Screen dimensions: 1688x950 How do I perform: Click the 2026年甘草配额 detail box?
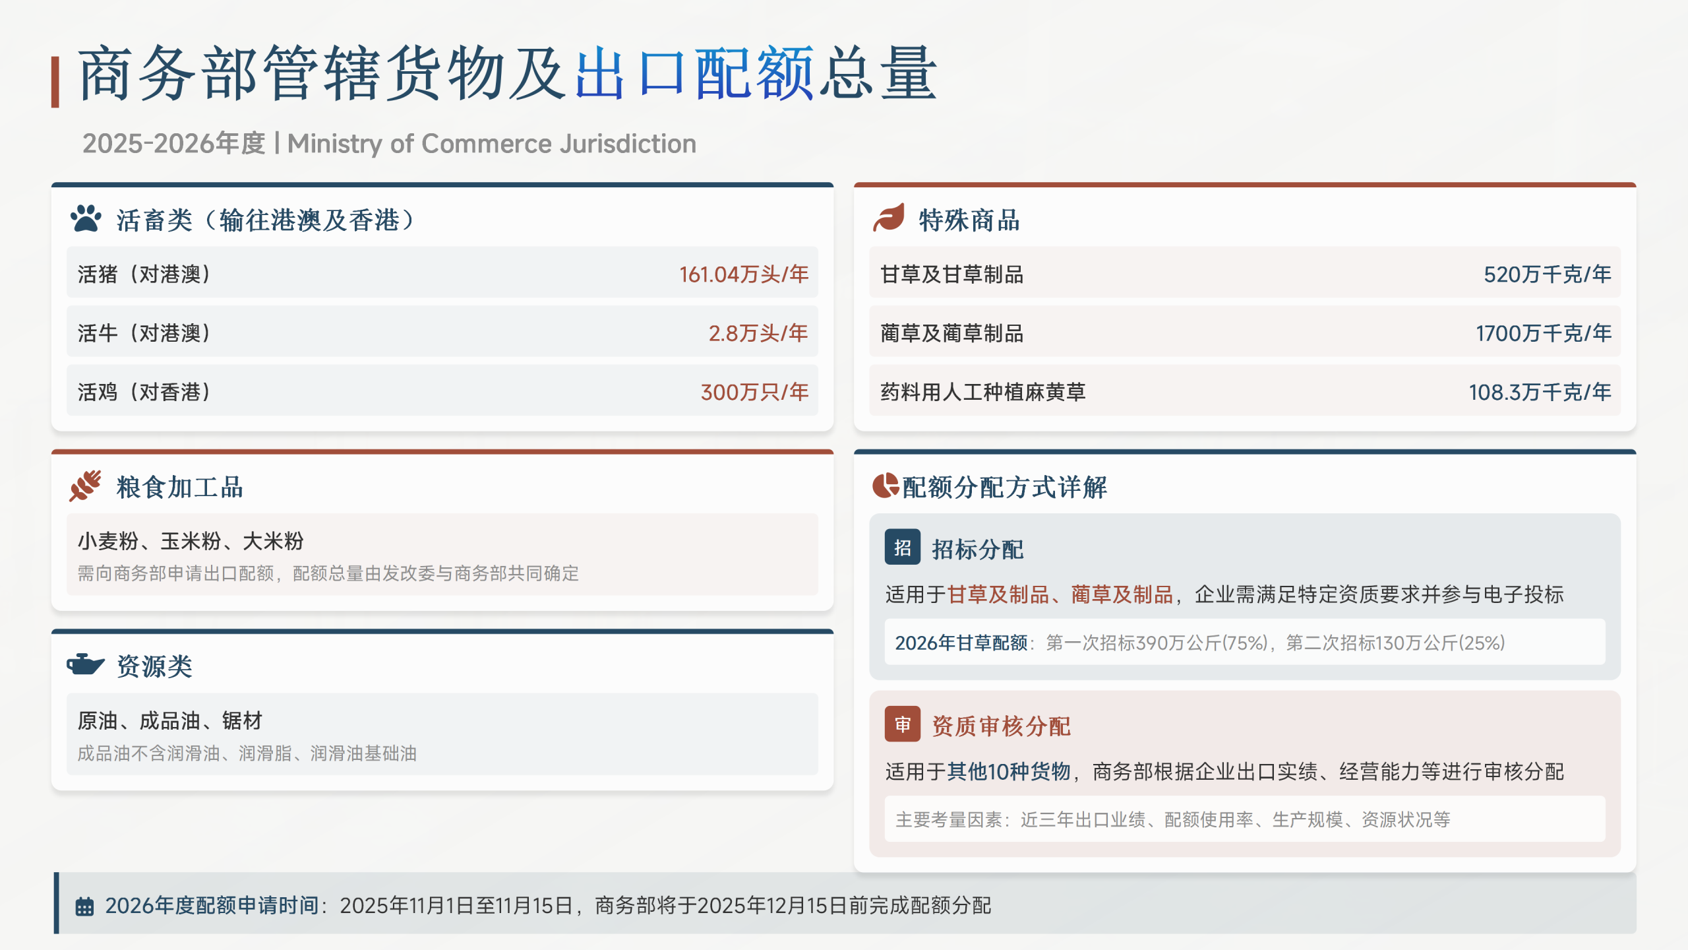1244,642
